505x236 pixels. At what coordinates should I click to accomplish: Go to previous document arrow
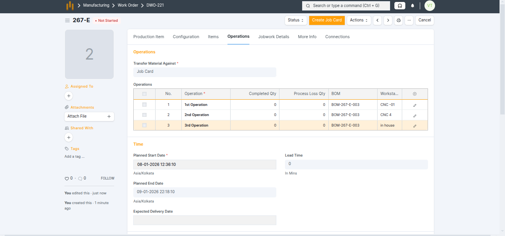tap(377, 20)
